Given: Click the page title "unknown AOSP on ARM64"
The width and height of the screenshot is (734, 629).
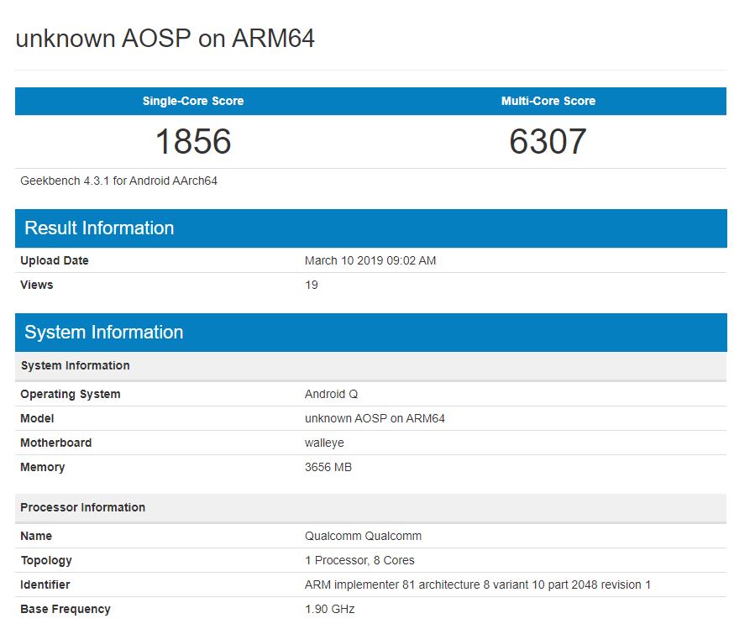Looking at the screenshot, I should coord(165,39).
